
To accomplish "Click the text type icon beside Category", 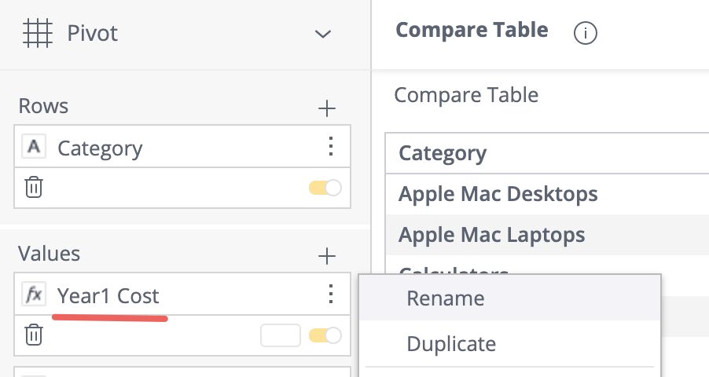I will point(34,147).
